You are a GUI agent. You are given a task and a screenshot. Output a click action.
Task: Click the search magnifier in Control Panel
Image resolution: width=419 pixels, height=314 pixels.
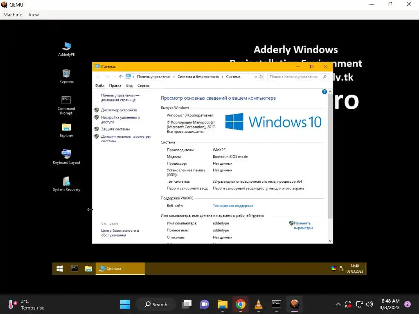click(x=324, y=76)
